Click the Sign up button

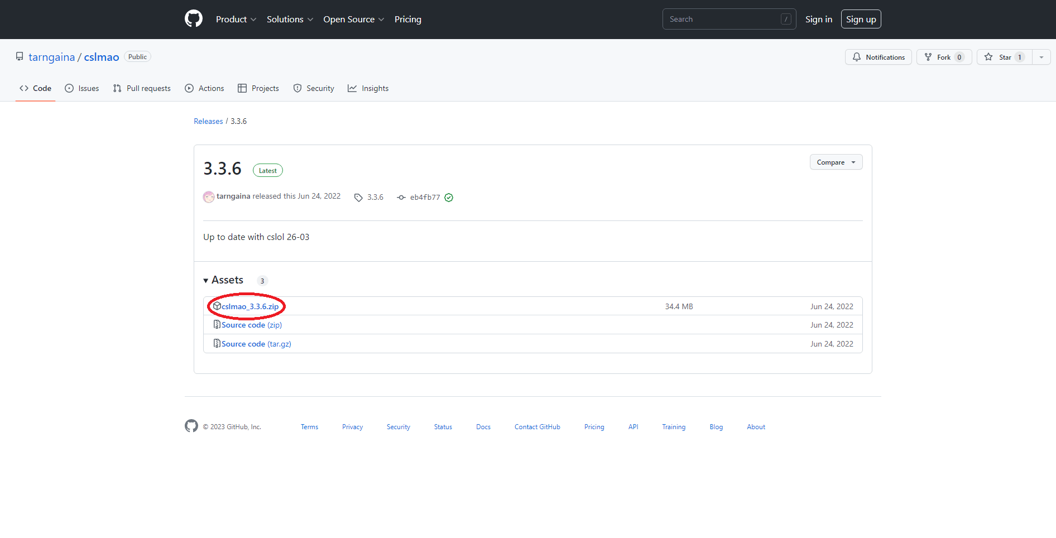pyautogui.click(x=861, y=20)
